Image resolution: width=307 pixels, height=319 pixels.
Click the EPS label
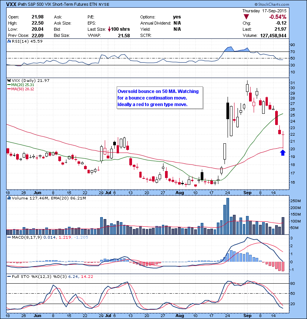tap(92, 23)
